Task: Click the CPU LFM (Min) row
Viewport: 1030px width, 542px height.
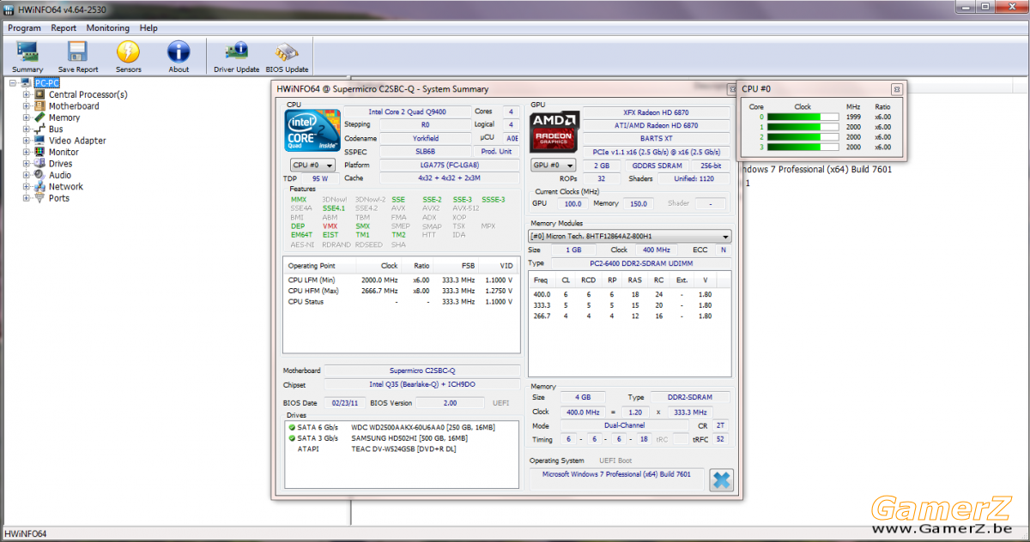Action: click(x=401, y=280)
